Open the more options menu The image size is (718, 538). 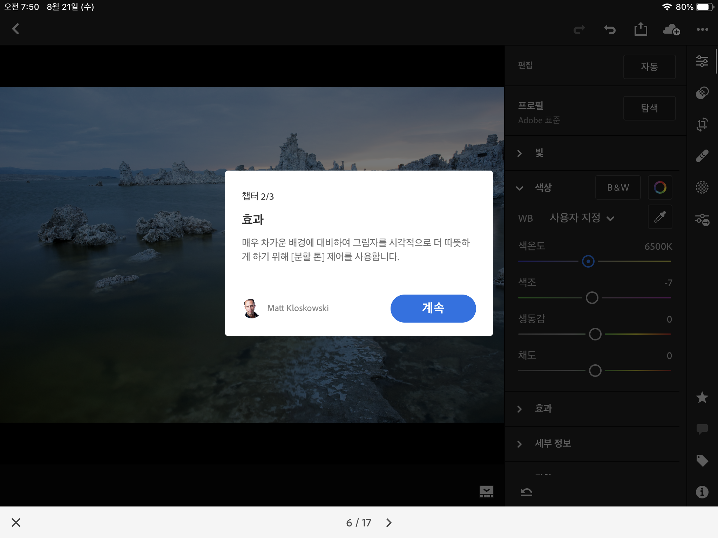coord(703,29)
